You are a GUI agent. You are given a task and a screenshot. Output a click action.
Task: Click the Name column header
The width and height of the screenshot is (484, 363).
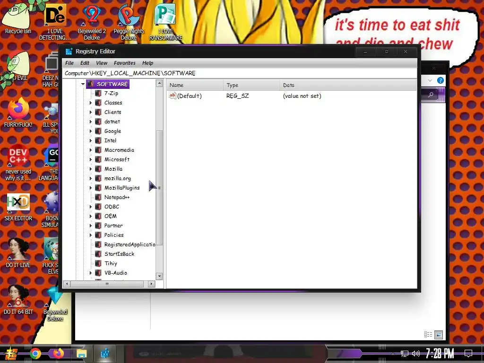[195, 85]
